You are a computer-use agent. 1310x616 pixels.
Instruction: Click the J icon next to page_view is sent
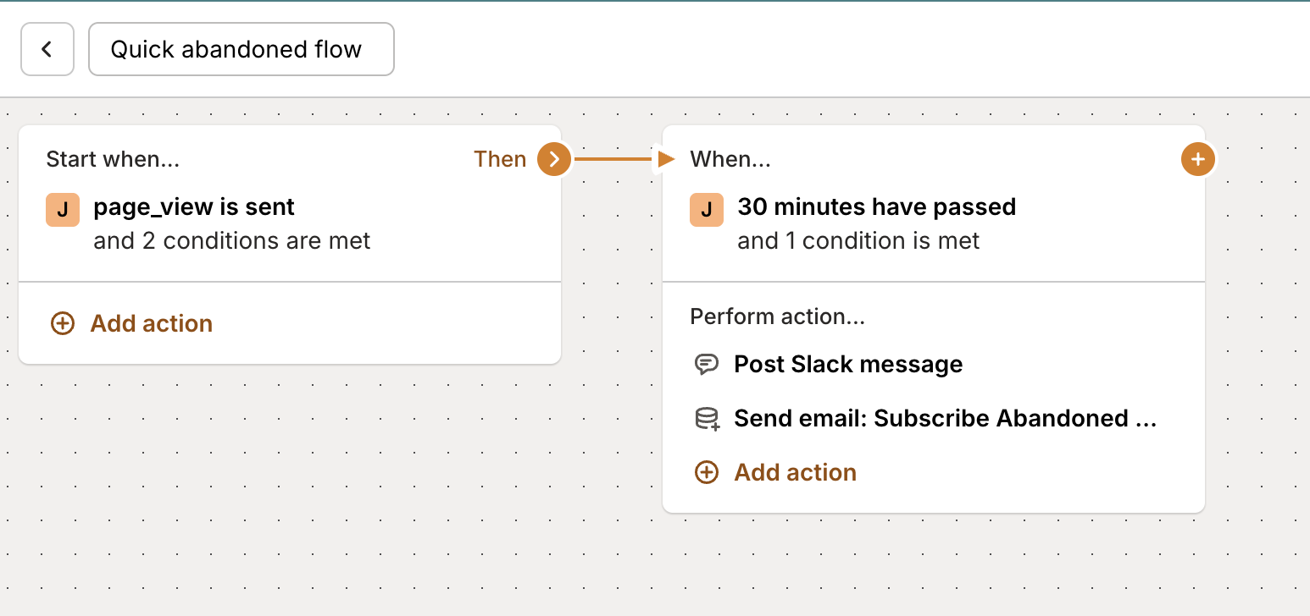tap(62, 210)
